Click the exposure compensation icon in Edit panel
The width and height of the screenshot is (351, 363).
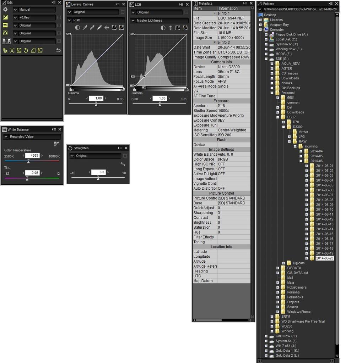tap(5, 17)
